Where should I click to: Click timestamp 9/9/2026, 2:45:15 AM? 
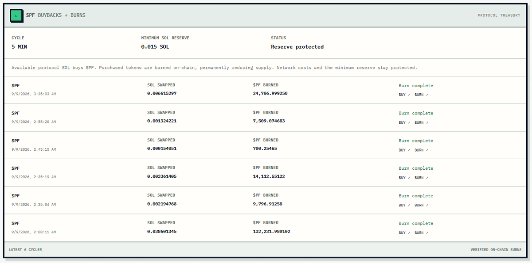point(34,149)
